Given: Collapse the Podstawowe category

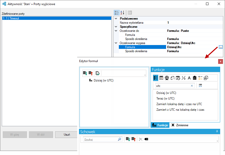Looking at the screenshot, I should click(x=116, y=19).
